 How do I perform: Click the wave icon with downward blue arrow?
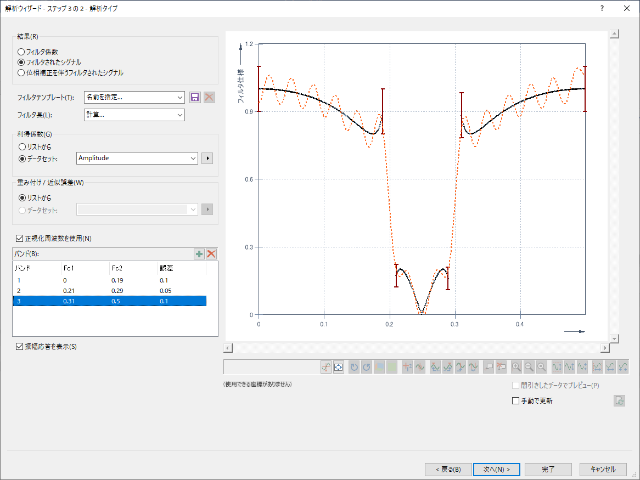[x=473, y=367]
